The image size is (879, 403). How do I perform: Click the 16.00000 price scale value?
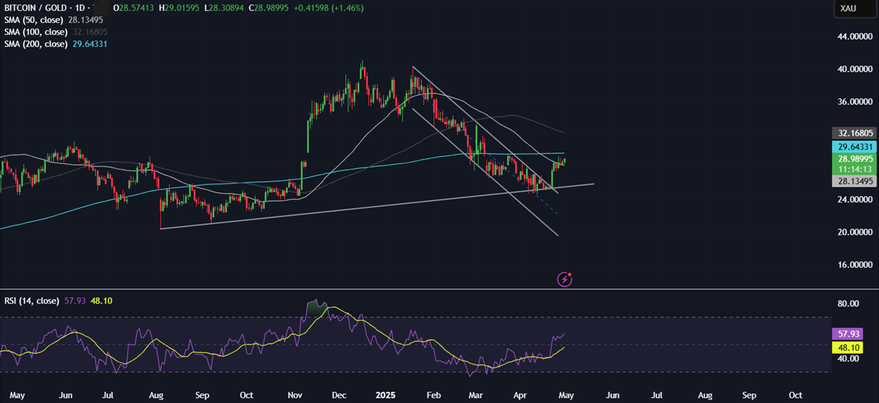tap(856, 265)
